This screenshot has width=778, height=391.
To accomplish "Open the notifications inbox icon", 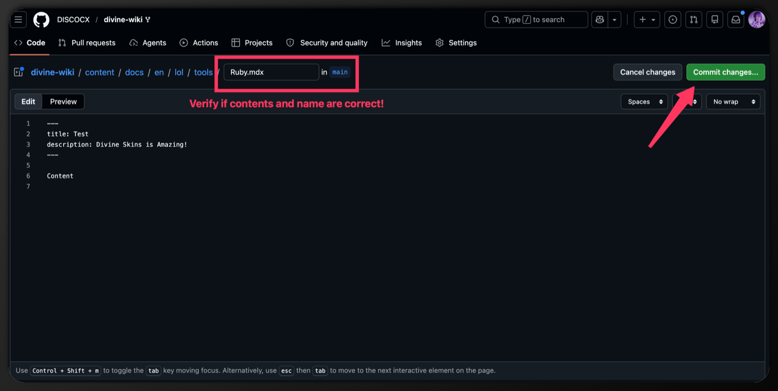I will click(x=736, y=19).
